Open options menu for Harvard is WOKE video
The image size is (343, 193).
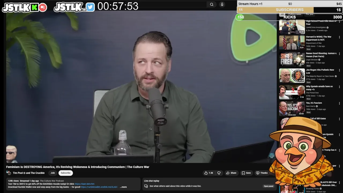pyautogui.click(x=340, y=37)
